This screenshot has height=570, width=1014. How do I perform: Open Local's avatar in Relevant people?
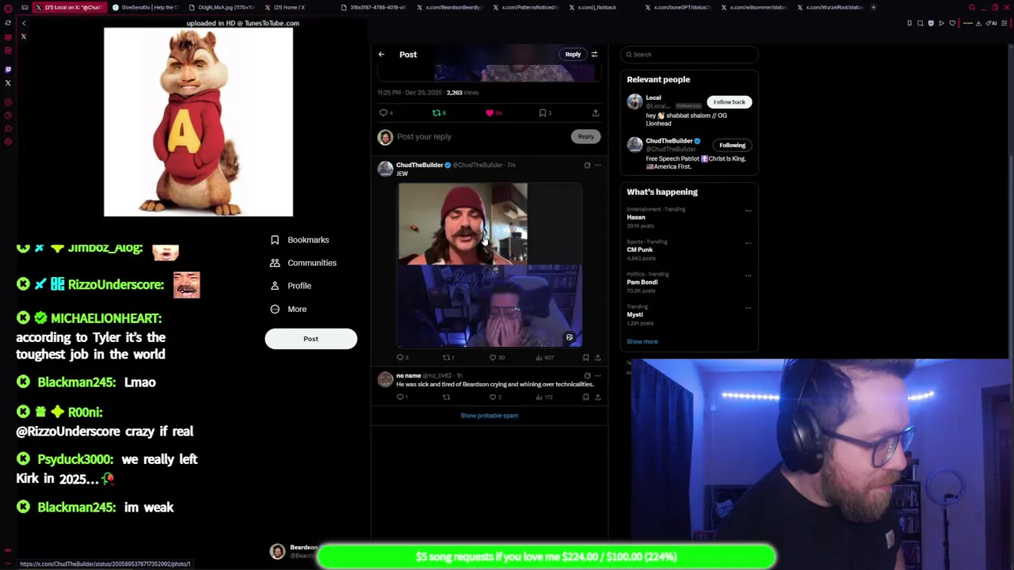click(x=635, y=101)
